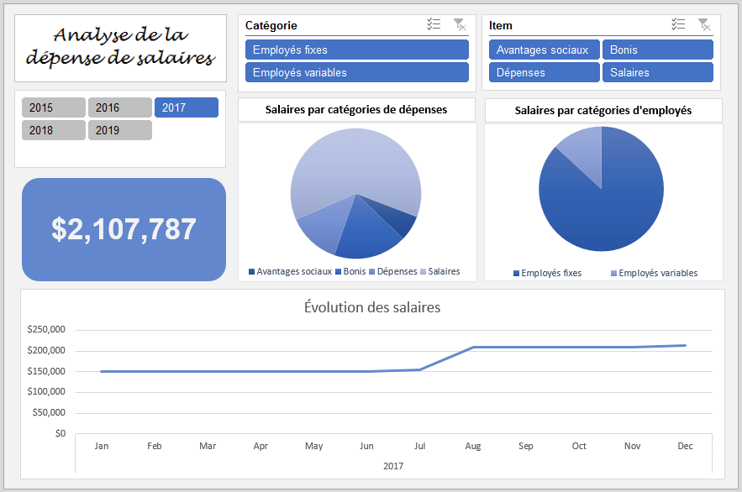Toggle the Salaires filter
The width and height of the screenshot is (742, 492).
[657, 73]
